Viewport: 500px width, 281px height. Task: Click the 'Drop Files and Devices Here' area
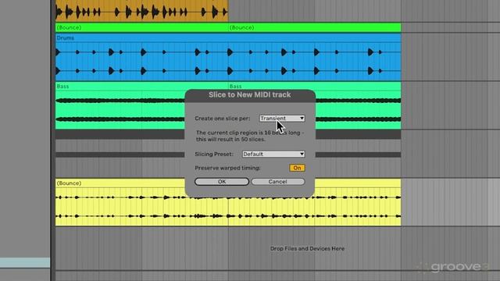click(x=307, y=248)
